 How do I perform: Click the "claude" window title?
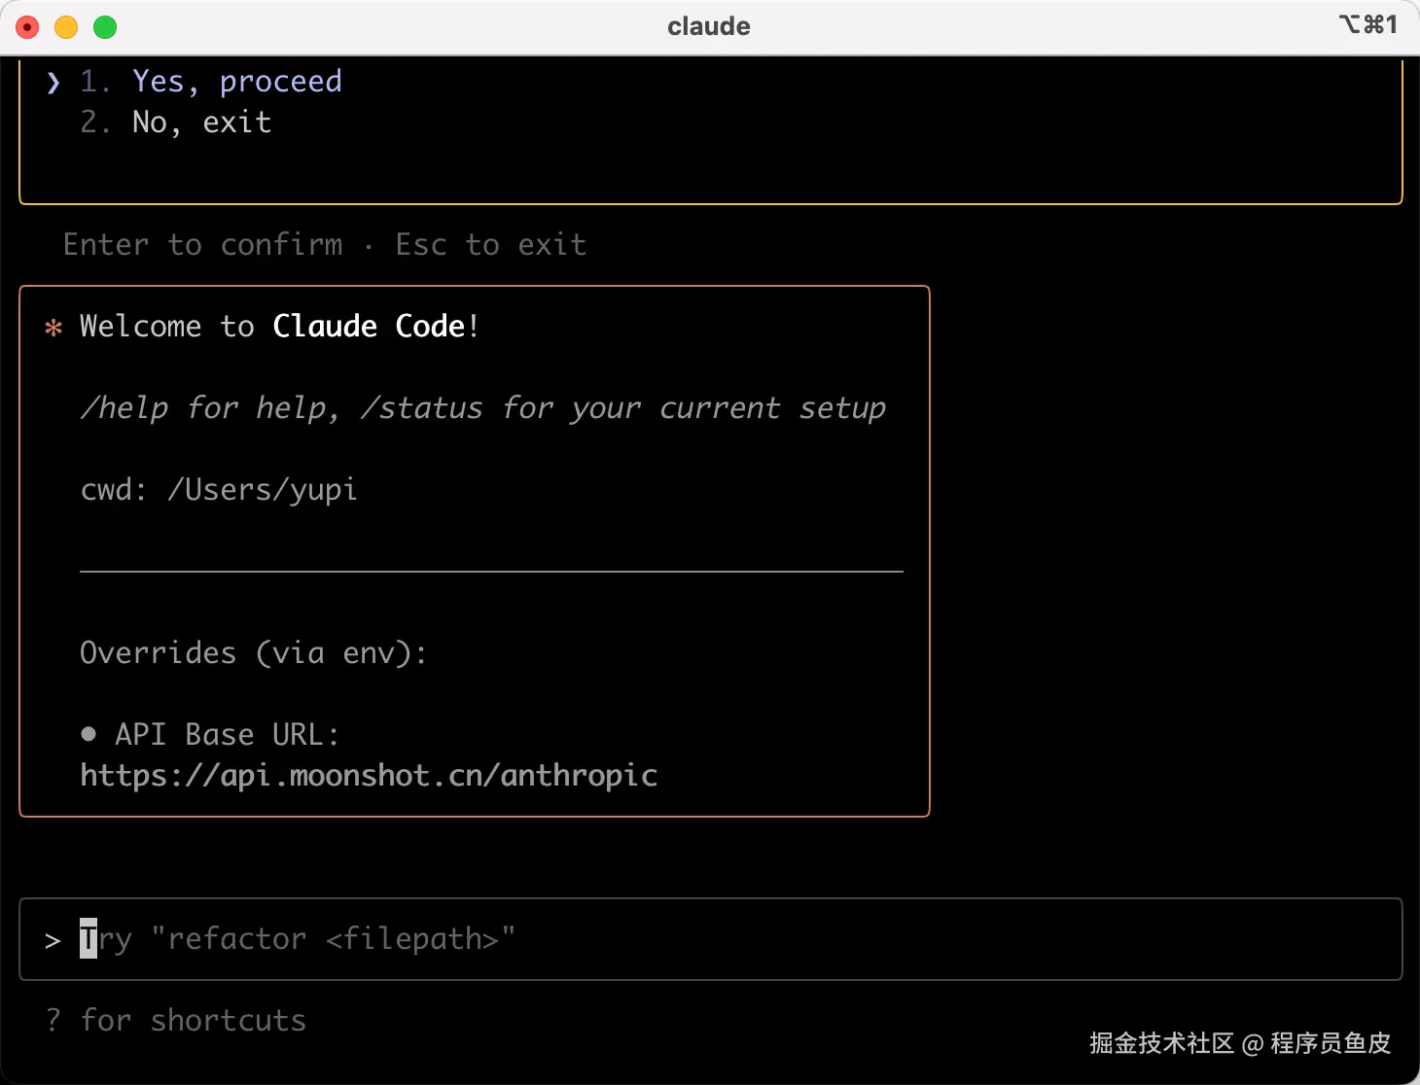click(x=708, y=26)
